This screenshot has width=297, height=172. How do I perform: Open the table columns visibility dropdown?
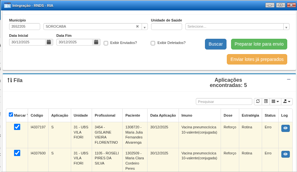pos(275,101)
